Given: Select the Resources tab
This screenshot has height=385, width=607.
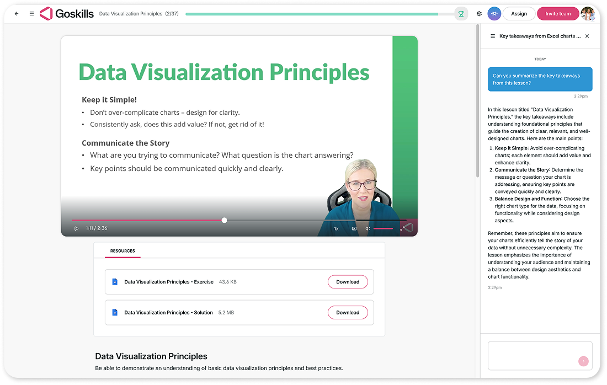Looking at the screenshot, I should coord(123,251).
